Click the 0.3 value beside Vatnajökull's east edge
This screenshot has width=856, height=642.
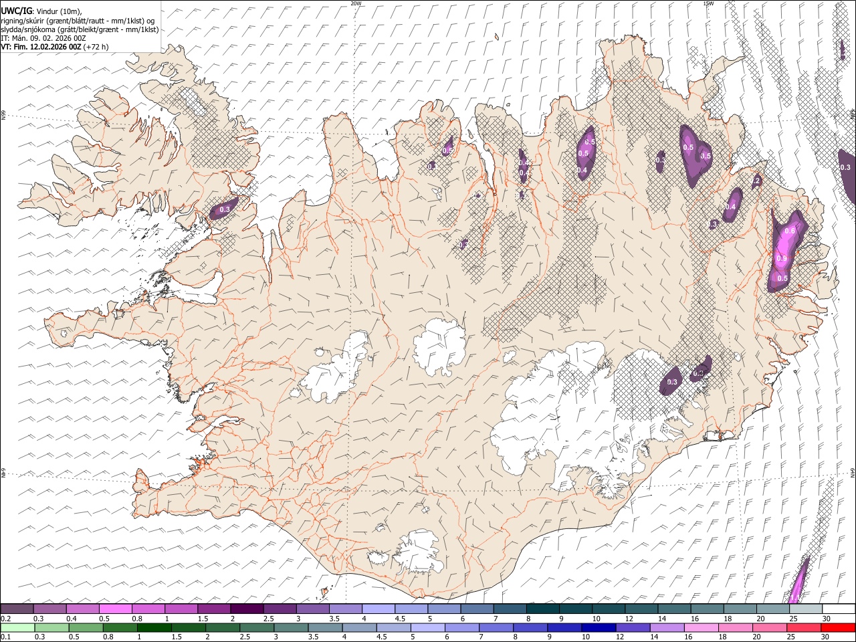coord(673,383)
